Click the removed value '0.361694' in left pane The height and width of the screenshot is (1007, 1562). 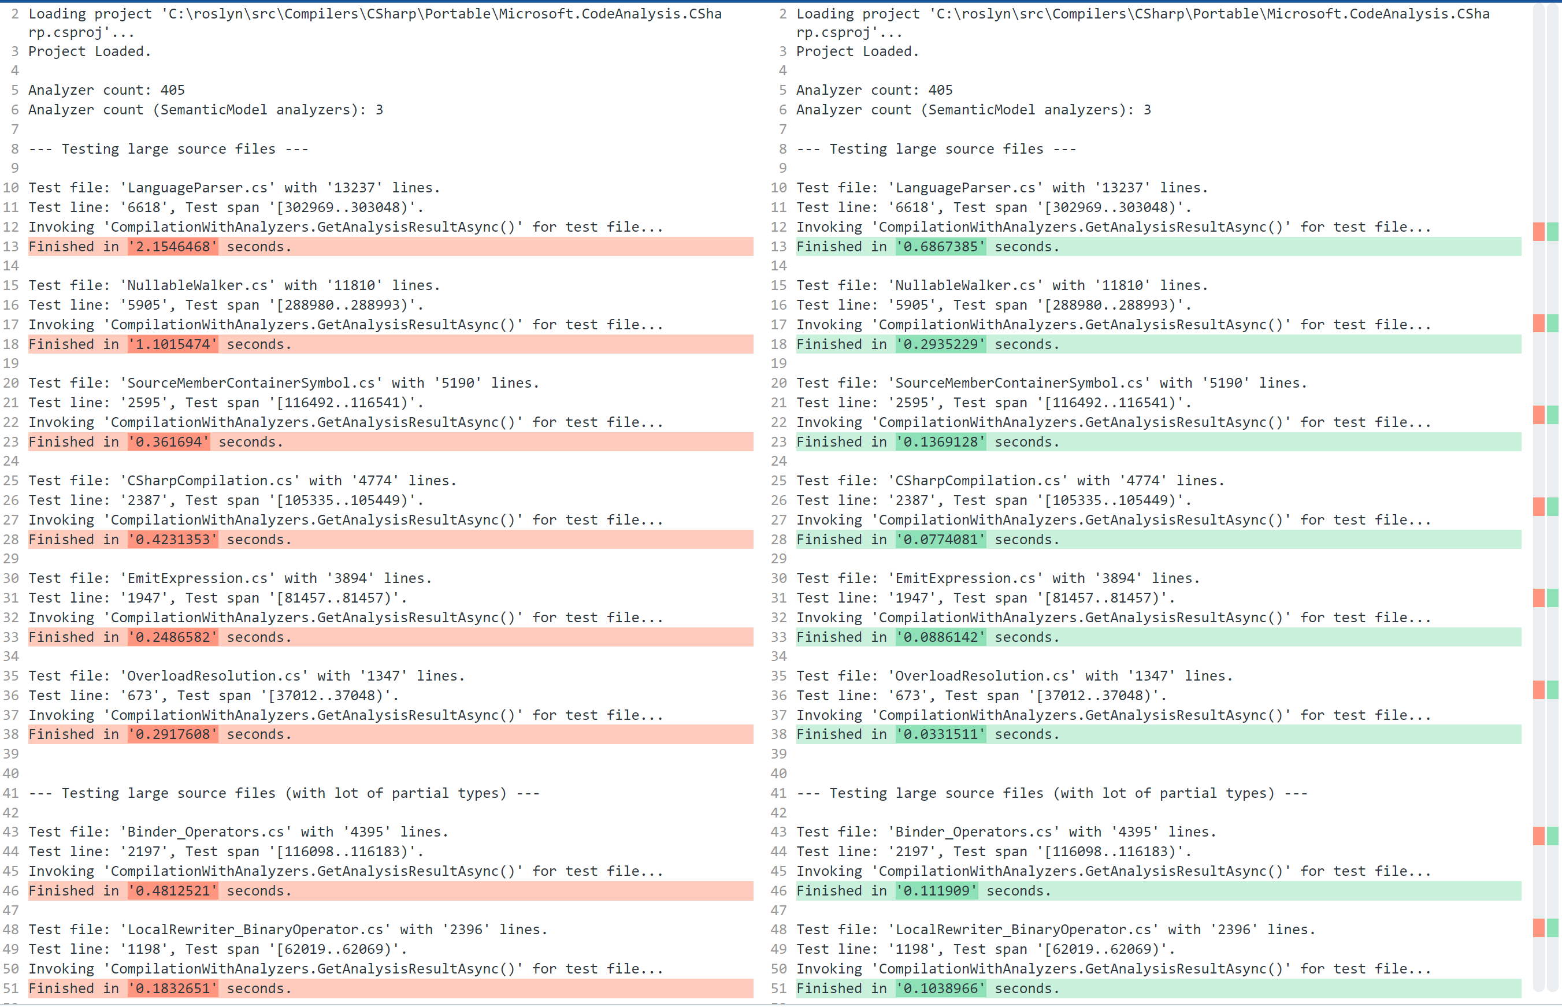[x=169, y=442]
